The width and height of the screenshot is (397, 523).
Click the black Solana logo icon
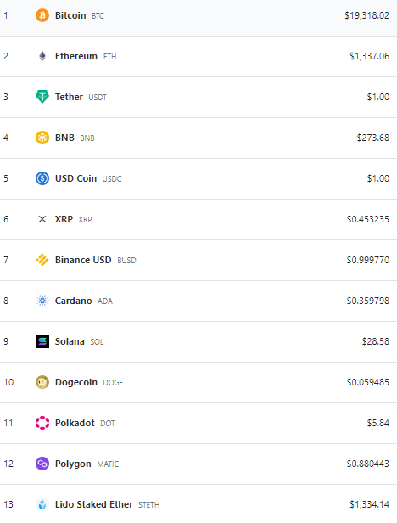(x=42, y=341)
